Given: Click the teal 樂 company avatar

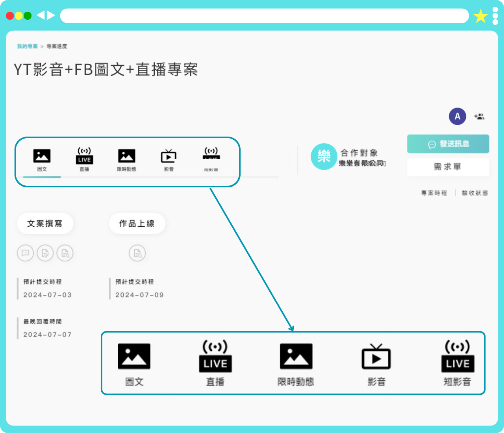Looking at the screenshot, I should tap(324, 156).
